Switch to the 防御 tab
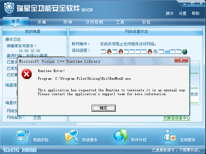206x154 pixels. tap(68, 22)
